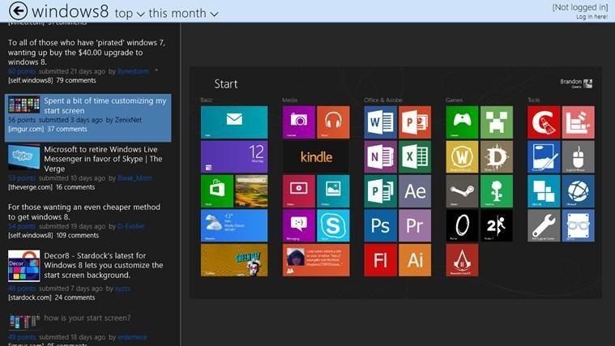Click the CCleaner tile in Tools
The width and height of the screenshot is (615, 346).
click(544, 122)
